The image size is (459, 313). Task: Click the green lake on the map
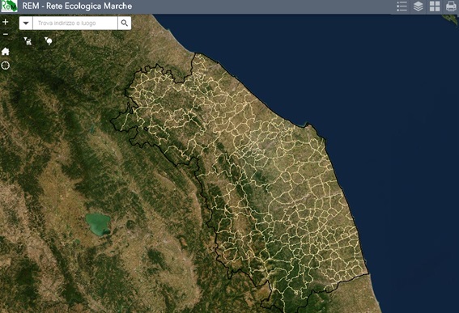[x=98, y=225]
